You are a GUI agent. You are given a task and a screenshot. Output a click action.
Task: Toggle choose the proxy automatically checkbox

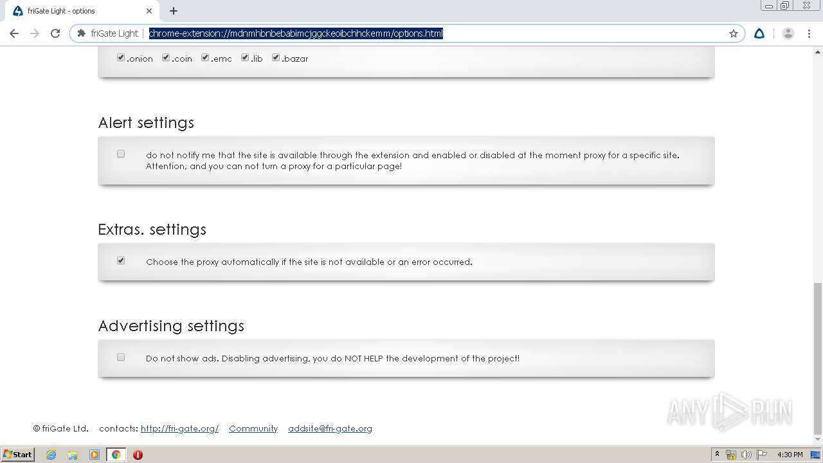click(x=121, y=260)
